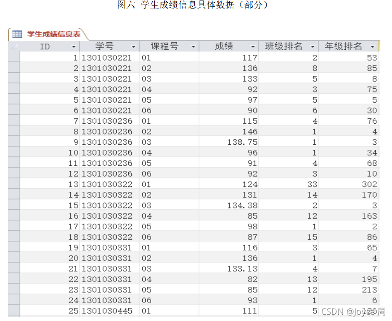Click the row selector for ID 1

[x=14, y=57]
